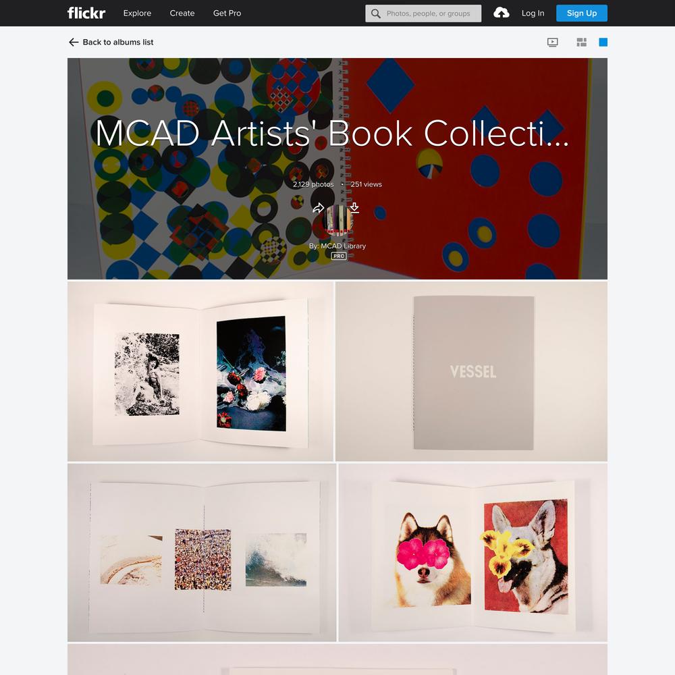Open the VESSEL book cover photo
The height and width of the screenshot is (675, 675).
(x=471, y=371)
